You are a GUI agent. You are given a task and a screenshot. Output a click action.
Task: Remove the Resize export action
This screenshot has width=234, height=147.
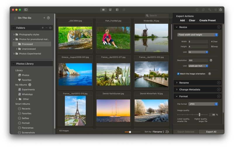[218, 27]
